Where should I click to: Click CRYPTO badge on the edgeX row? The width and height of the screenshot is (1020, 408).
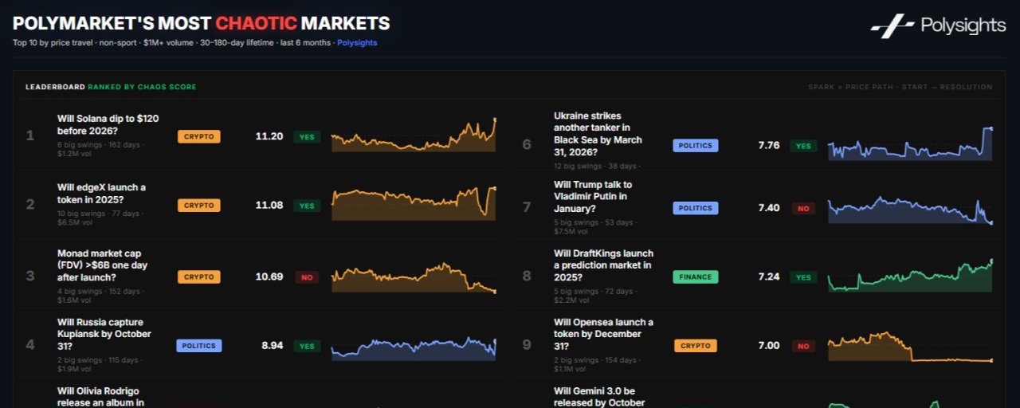click(199, 205)
